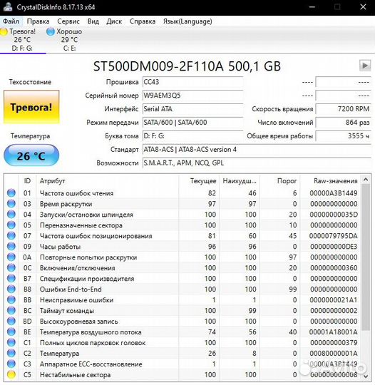Click the CrystalDiskInfo title bar icon
Image resolution: width=375 pixels, height=385 pixels.
(x=7, y=7)
